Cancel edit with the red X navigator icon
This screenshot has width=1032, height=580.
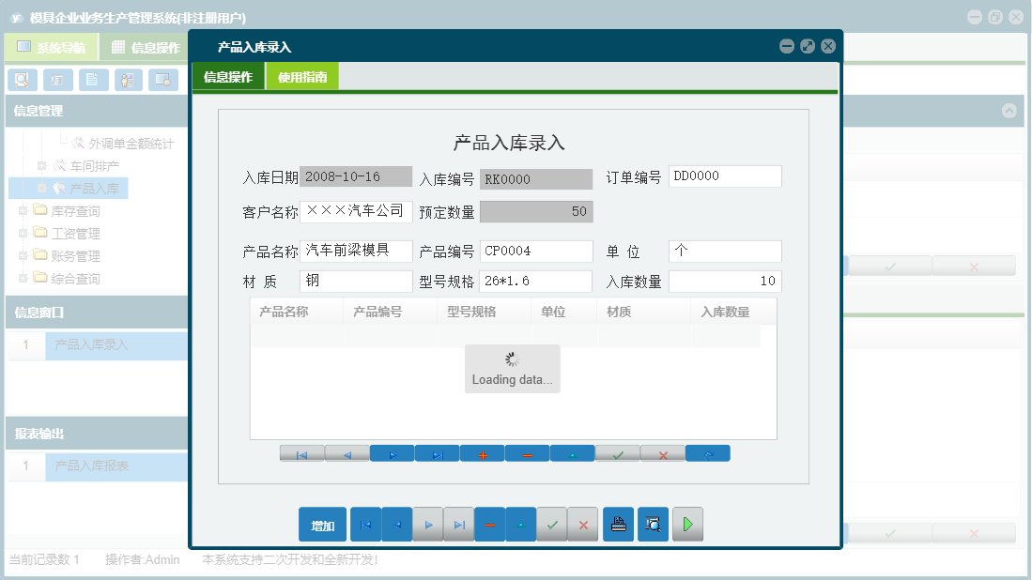pos(662,452)
